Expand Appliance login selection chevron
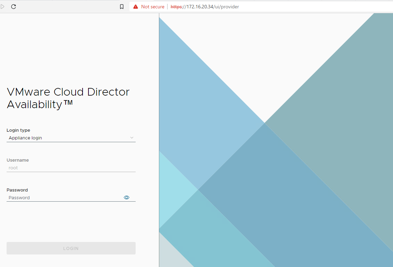393x267 pixels. coord(132,138)
